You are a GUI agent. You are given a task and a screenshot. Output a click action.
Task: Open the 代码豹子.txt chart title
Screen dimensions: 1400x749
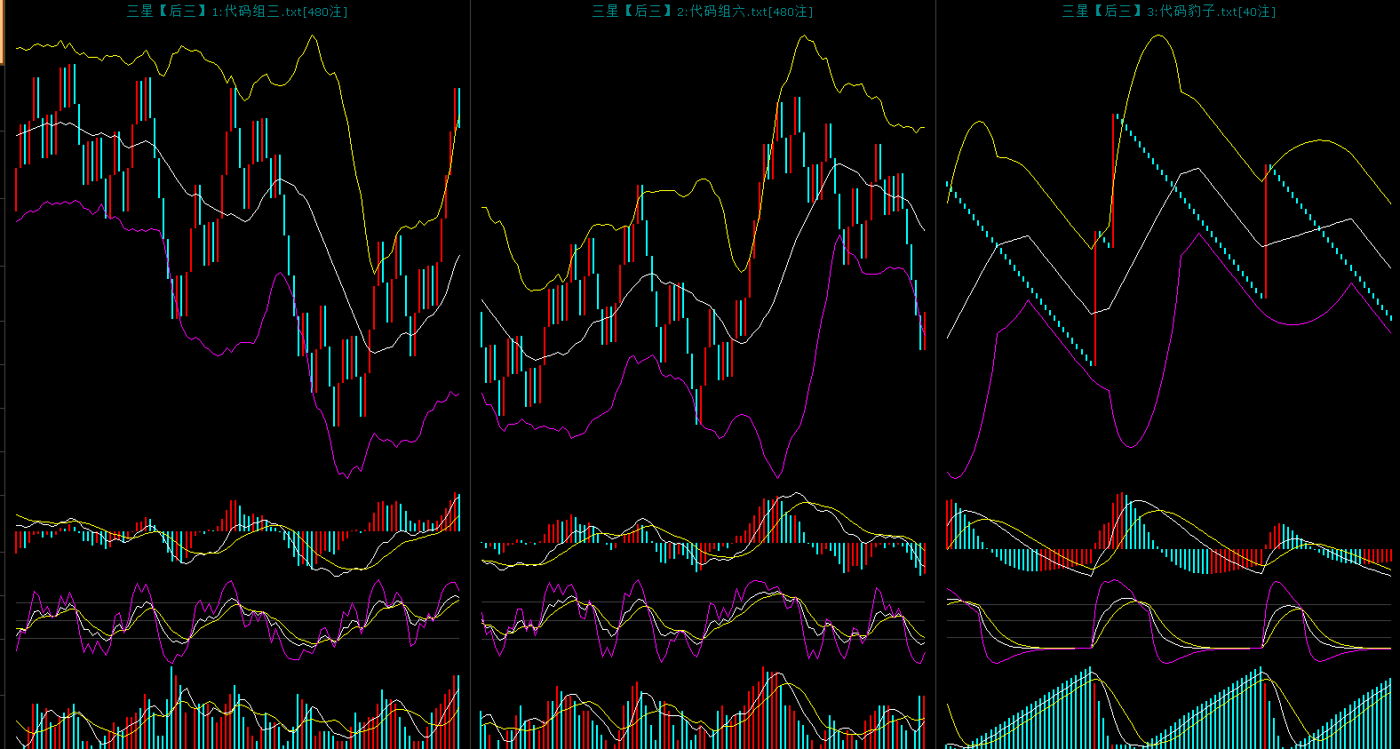point(1168,12)
